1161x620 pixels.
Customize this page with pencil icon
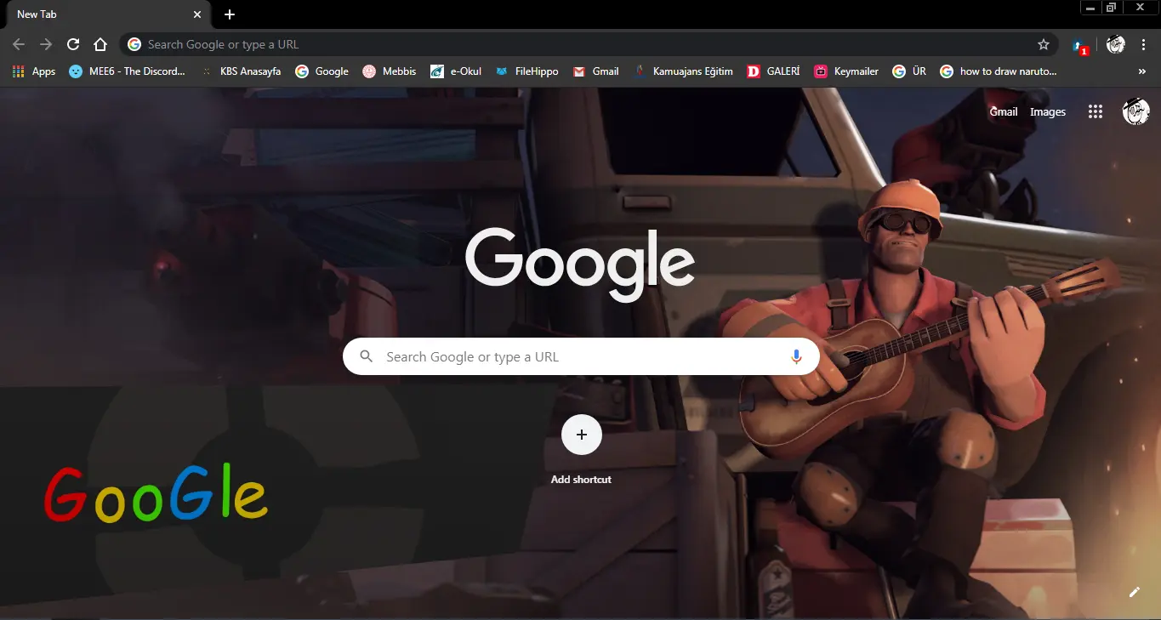[1134, 592]
